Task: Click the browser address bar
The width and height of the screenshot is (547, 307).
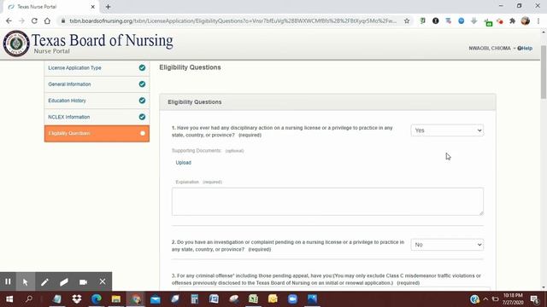Action: tap(232, 20)
